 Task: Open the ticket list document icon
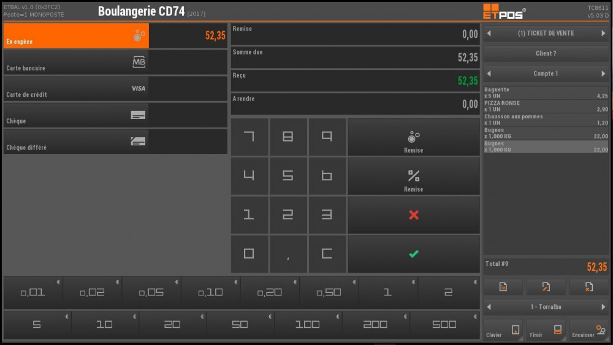(503, 287)
